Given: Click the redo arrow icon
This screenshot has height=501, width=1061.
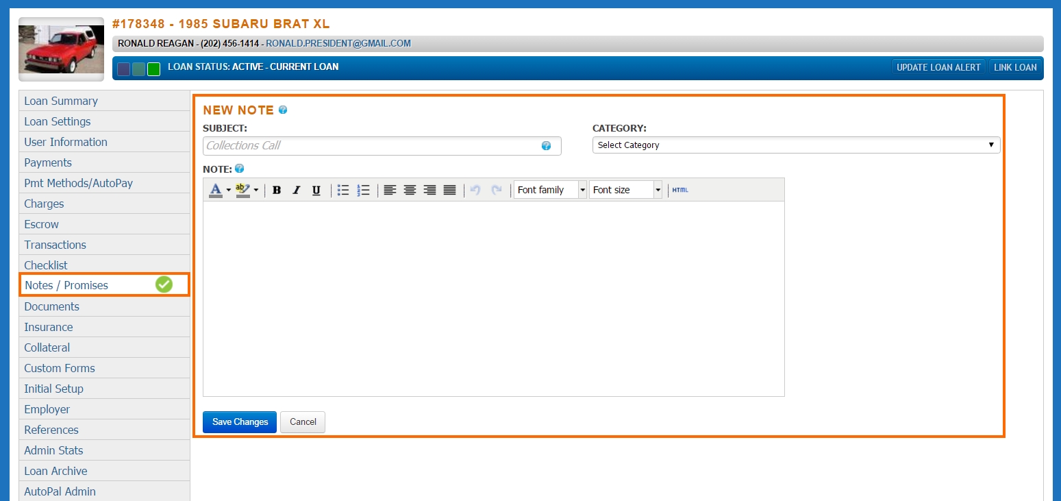Looking at the screenshot, I should [497, 190].
